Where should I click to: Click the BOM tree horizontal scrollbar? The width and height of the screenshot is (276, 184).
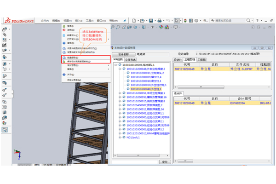pyautogui.click(x=141, y=155)
